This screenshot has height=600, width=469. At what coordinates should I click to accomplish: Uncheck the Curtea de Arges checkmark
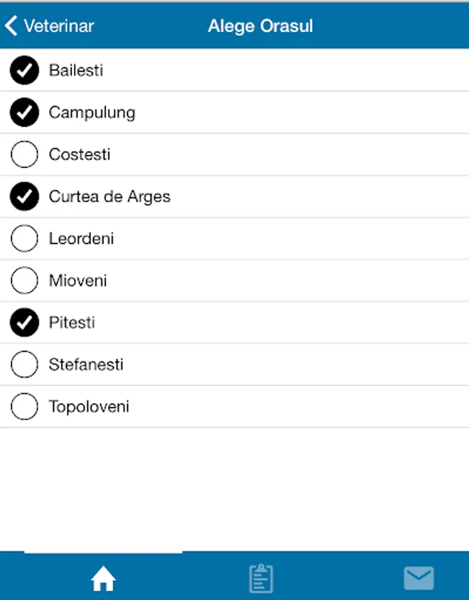25,196
